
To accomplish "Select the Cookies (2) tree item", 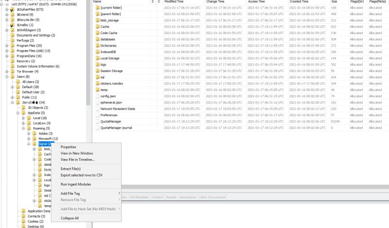I will point(35,221).
